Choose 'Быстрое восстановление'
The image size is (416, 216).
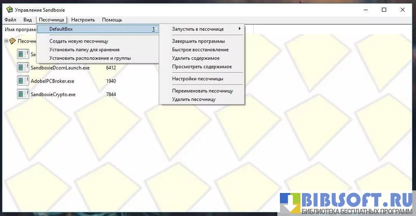click(x=200, y=50)
